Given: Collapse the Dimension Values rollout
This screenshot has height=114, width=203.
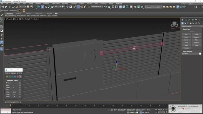Looking at the screenshot, I should (12, 80).
